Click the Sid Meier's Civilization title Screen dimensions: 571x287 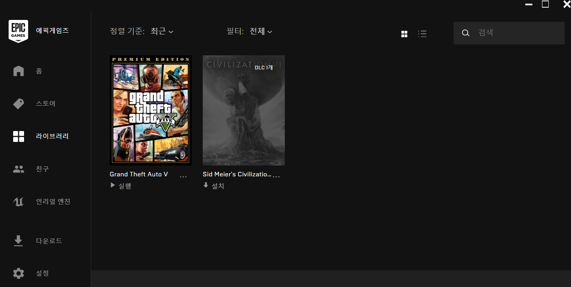click(237, 174)
